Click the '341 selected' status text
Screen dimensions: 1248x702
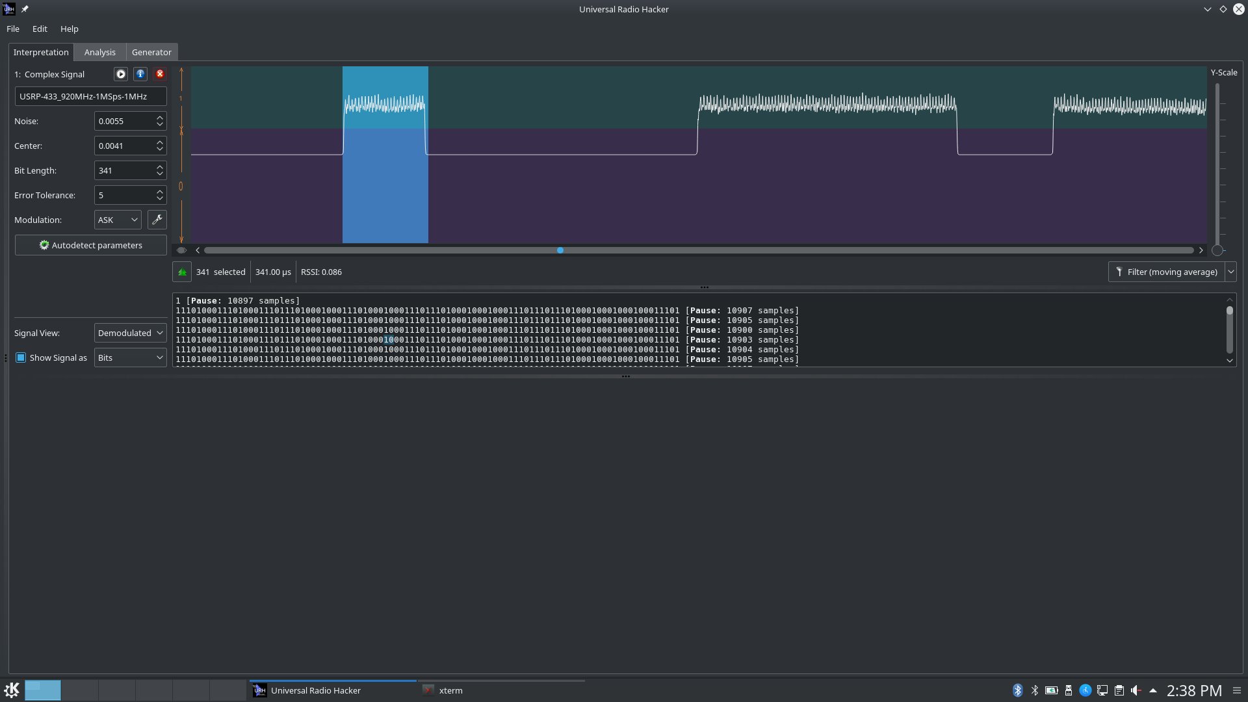pyautogui.click(x=221, y=272)
